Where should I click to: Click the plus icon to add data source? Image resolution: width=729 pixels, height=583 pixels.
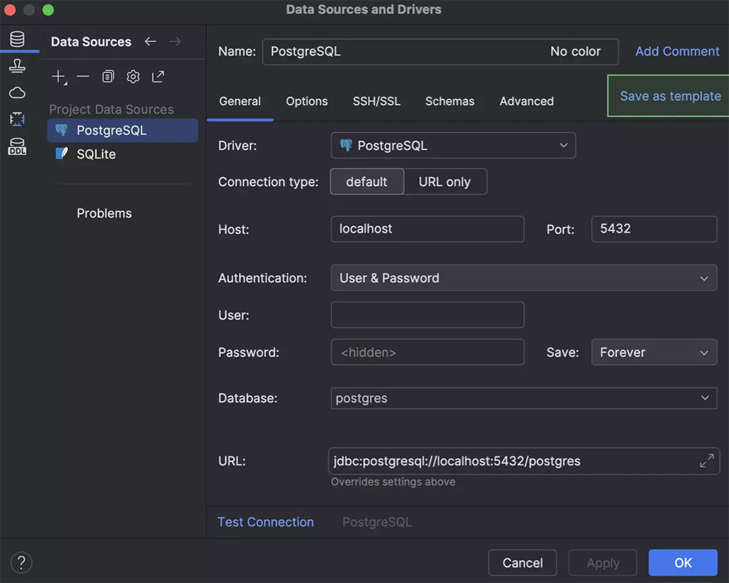(x=59, y=77)
